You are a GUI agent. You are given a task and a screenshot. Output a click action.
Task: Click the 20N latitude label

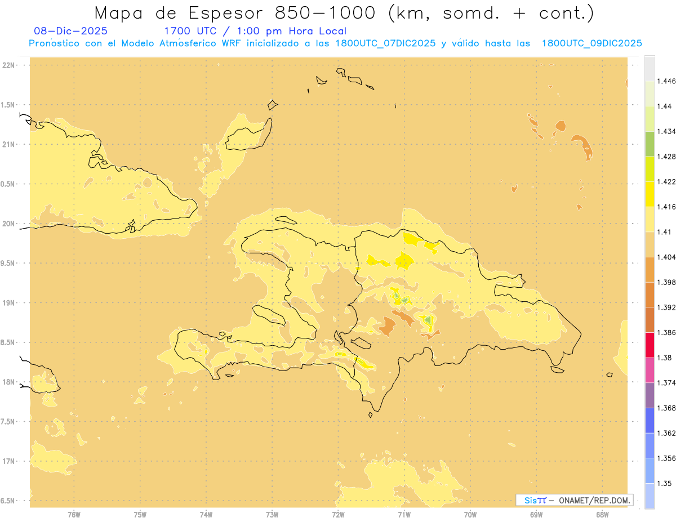click(8, 224)
